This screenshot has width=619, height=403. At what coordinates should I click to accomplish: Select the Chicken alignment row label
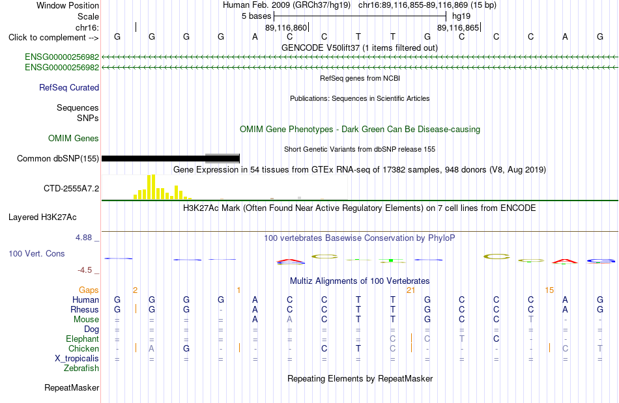point(83,348)
